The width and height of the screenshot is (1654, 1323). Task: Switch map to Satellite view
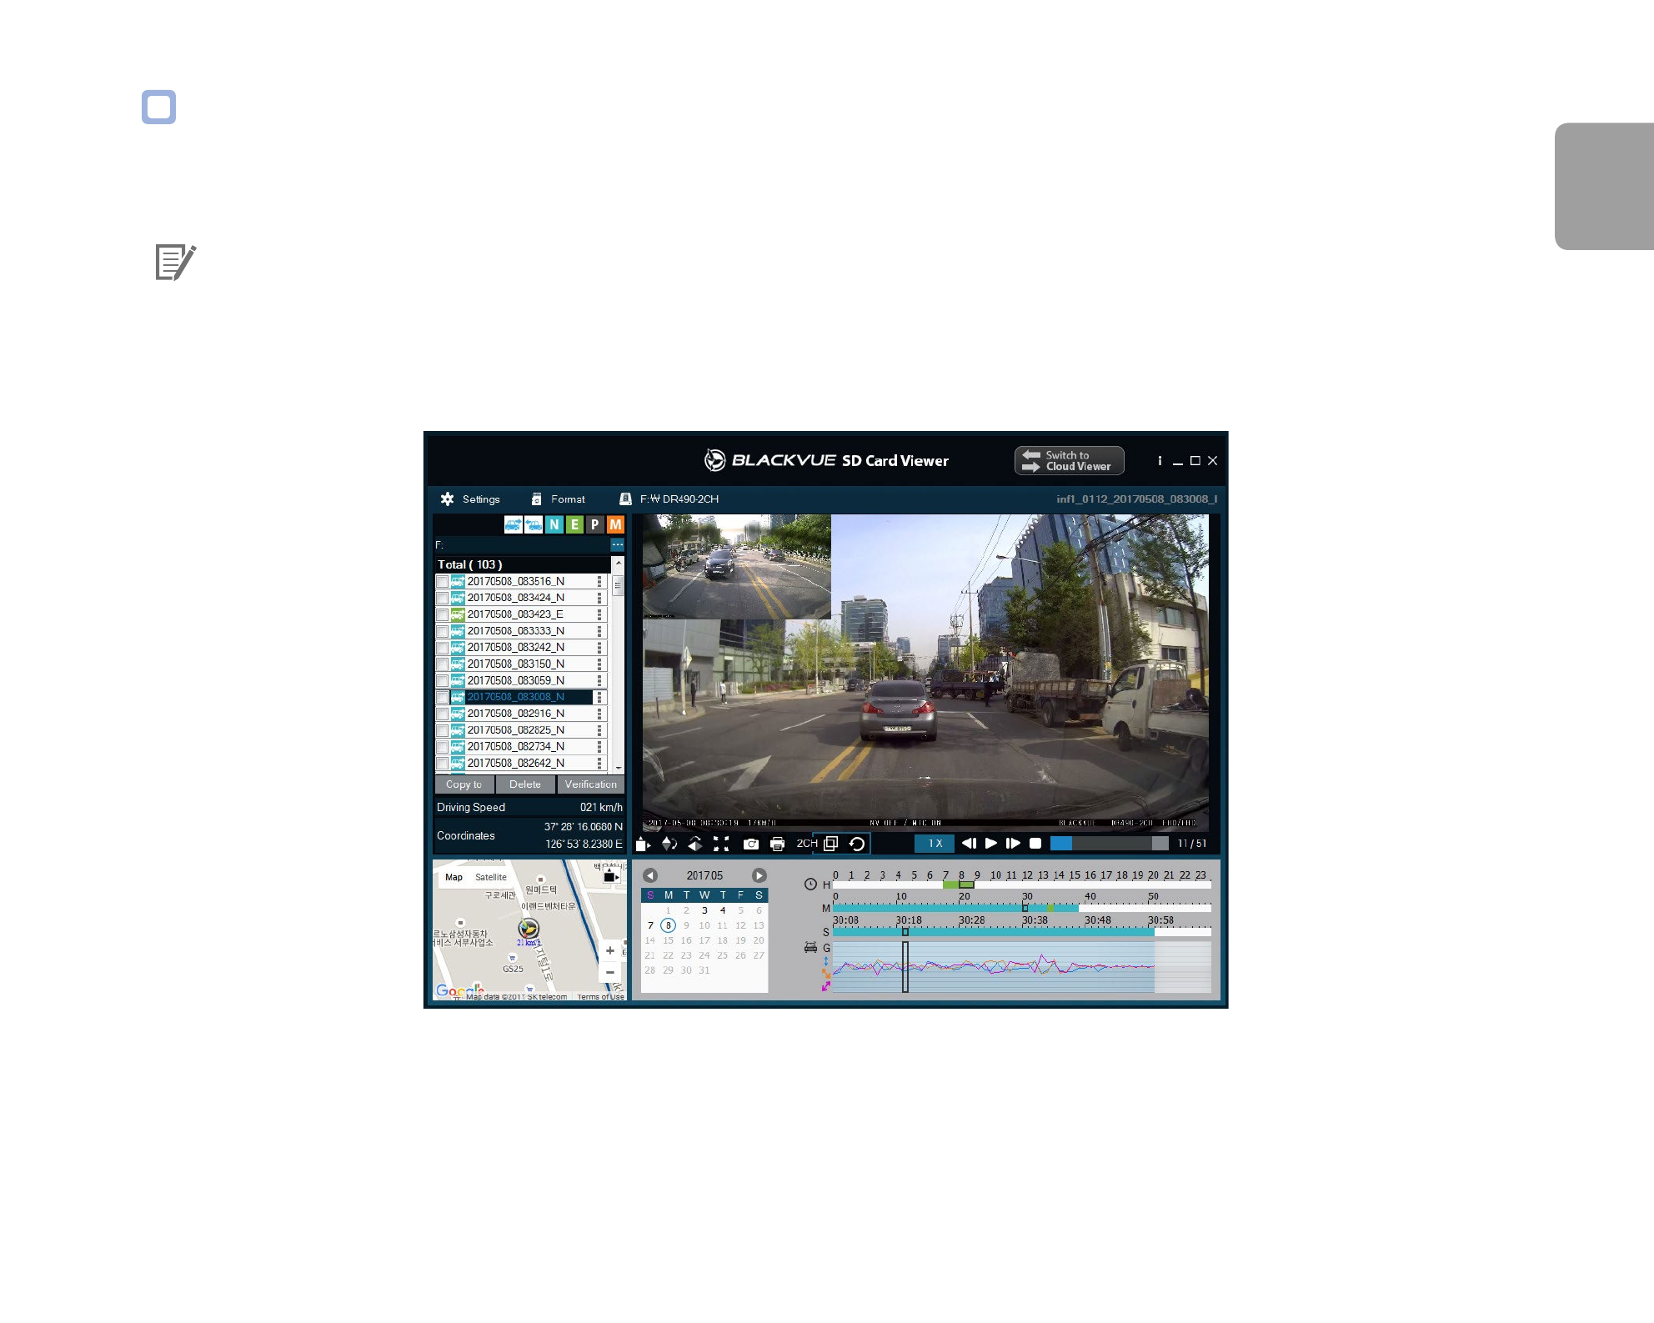(x=491, y=877)
